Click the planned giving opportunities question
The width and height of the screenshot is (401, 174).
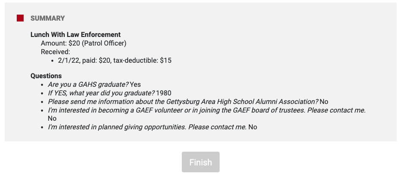[147, 127]
